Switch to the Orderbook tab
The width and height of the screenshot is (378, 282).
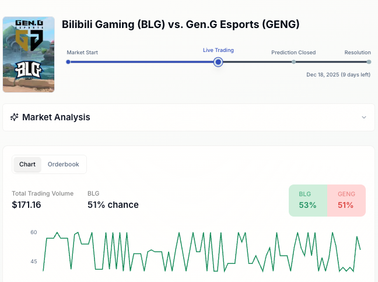[63, 164]
